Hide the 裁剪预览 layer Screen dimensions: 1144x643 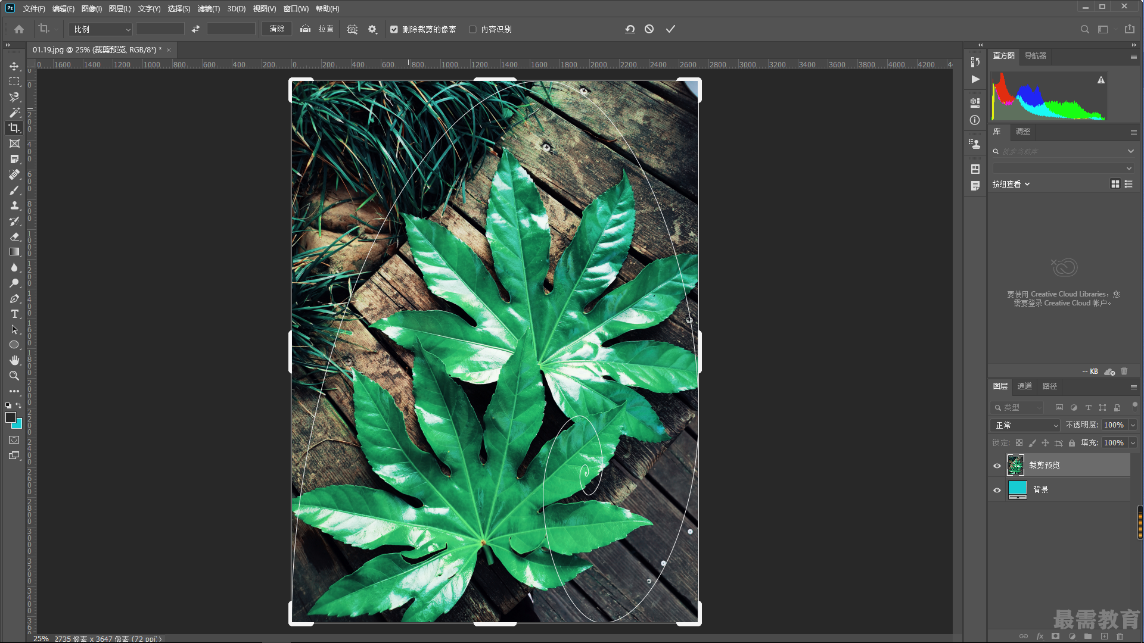click(x=997, y=466)
